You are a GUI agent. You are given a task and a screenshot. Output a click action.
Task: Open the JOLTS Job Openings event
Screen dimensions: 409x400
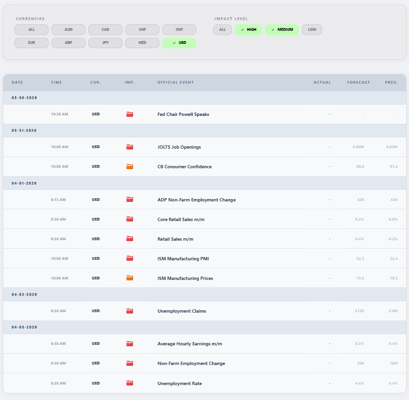(x=179, y=147)
